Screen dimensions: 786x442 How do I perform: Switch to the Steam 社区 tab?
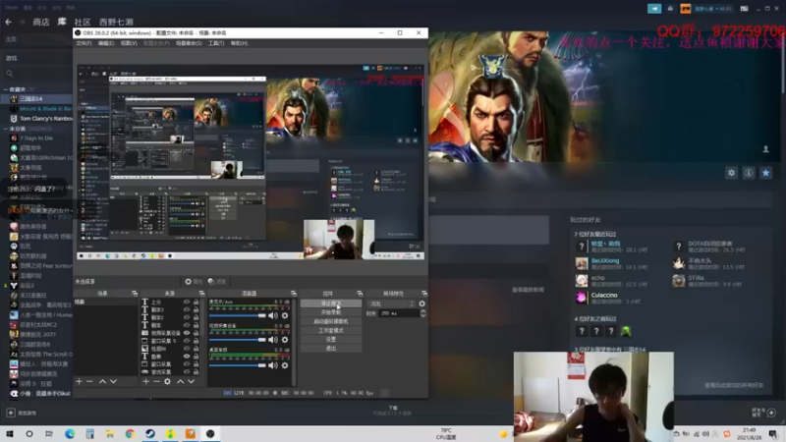pyautogui.click(x=83, y=22)
